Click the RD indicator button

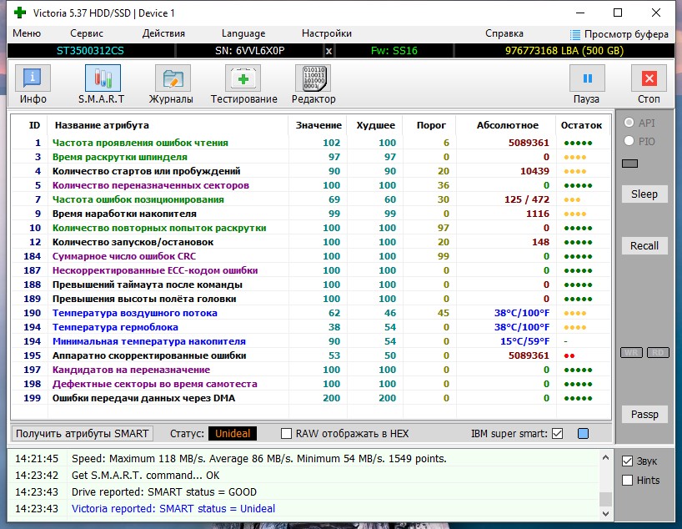point(658,353)
